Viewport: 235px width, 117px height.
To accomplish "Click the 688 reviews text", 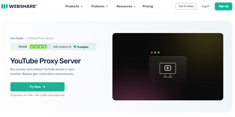I will tap(62, 47).
